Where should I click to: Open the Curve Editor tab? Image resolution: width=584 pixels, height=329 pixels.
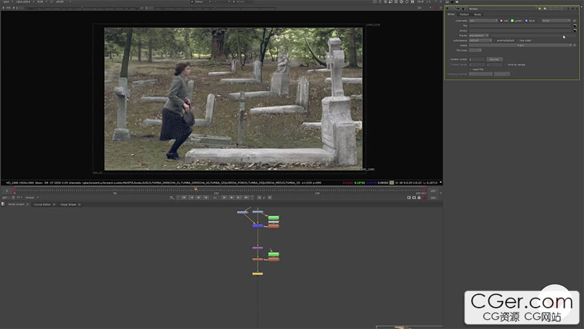[42, 205]
